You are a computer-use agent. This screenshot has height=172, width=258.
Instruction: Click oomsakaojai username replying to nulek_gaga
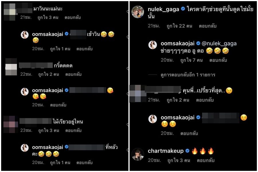tap(177, 44)
